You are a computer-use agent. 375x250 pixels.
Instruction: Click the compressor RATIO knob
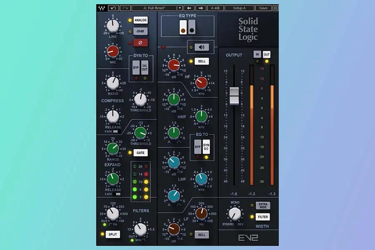click(112, 83)
